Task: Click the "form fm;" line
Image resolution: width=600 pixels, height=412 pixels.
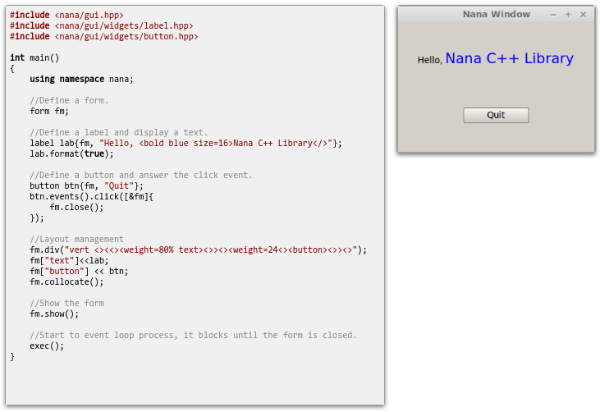Action: tap(49, 112)
